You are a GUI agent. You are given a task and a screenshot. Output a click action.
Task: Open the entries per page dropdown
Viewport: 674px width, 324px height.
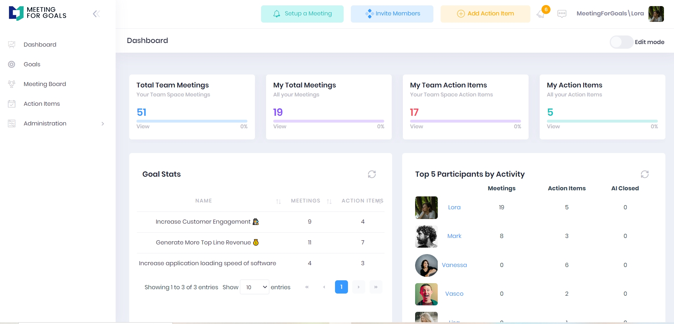pyautogui.click(x=254, y=287)
